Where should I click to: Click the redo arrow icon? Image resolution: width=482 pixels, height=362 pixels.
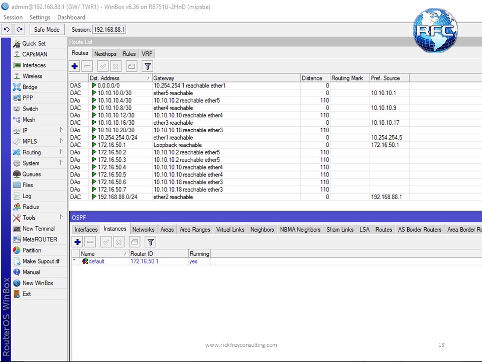click(20, 30)
